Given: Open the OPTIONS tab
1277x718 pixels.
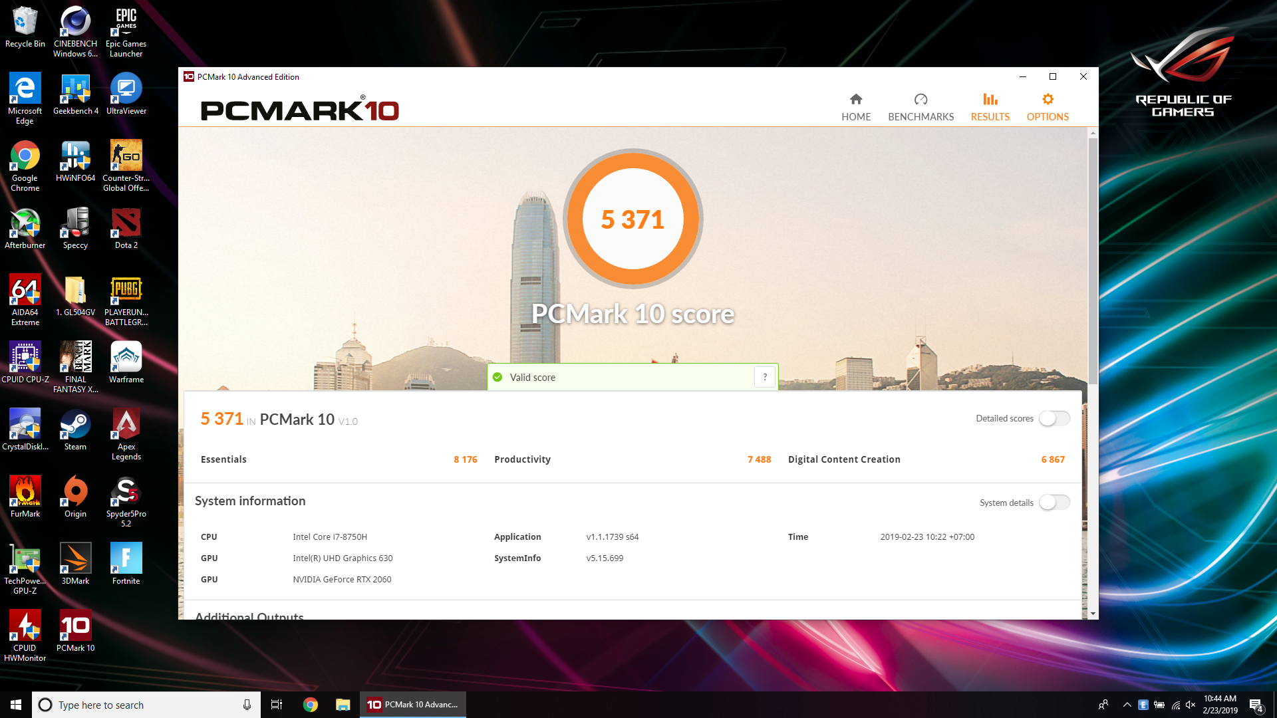Looking at the screenshot, I should click(x=1048, y=107).
